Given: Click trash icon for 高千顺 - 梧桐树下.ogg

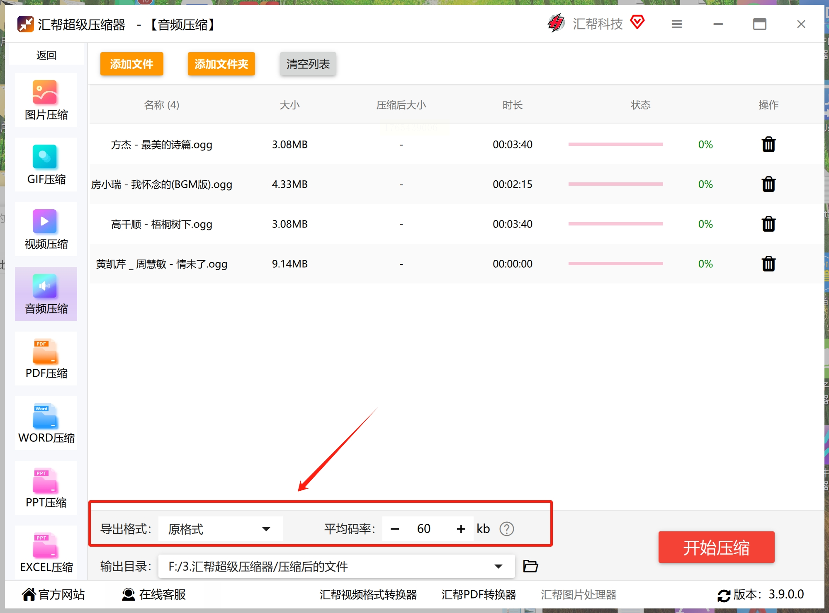Looking at the screenshot, I should [x=768, y=224].
